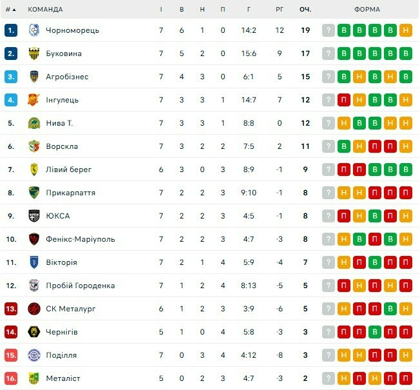Click the Чернігів club badge
This screenshot has height=390, width=420.
(34, 332)
